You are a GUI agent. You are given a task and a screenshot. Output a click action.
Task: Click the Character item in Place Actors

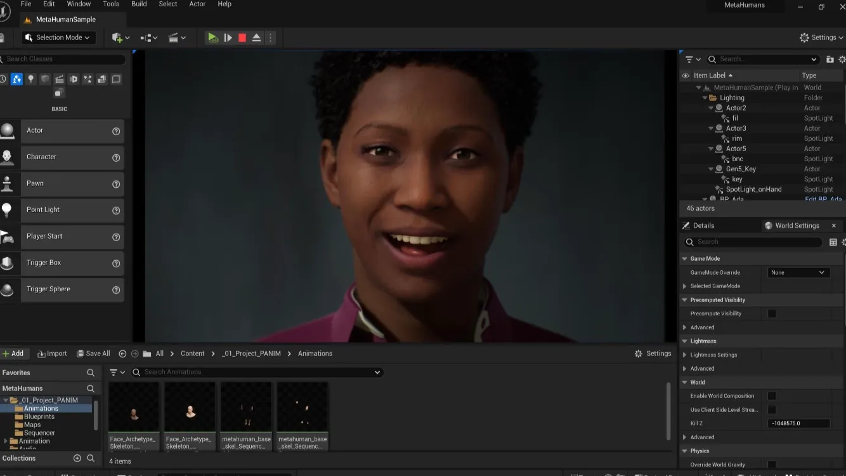click(62, 157)
